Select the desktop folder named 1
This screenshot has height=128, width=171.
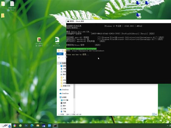3,16
